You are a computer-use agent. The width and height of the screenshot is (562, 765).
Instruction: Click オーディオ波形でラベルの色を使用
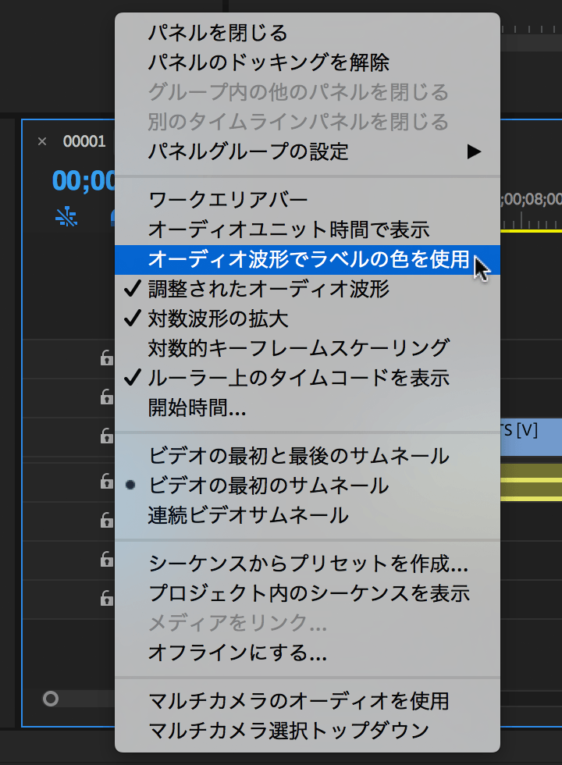click(308, 259)
